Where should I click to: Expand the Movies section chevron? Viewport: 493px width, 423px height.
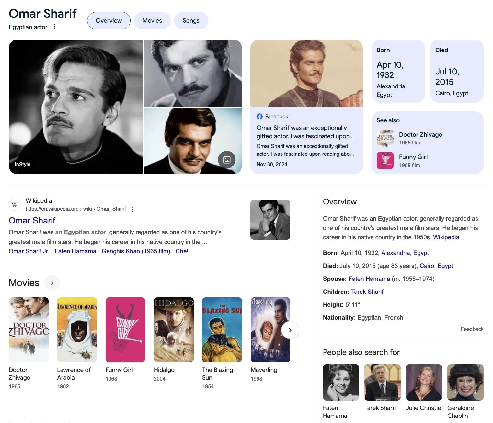(x=52, y=283)
